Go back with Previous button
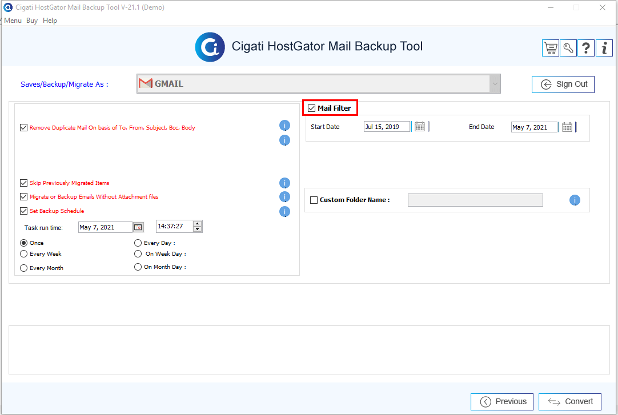The image size is (618, 415). [x=501, y=402]
